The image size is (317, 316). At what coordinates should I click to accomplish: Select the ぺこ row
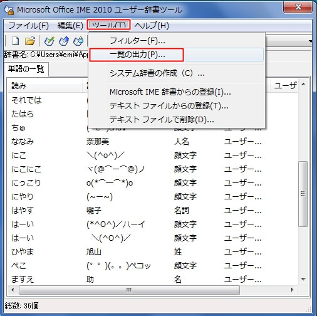point(19,266)
